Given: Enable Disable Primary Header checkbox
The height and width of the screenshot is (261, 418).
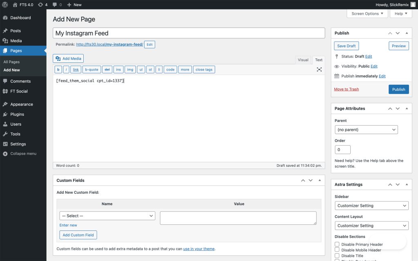Looking at the screenshot, I should coord(337,244).
